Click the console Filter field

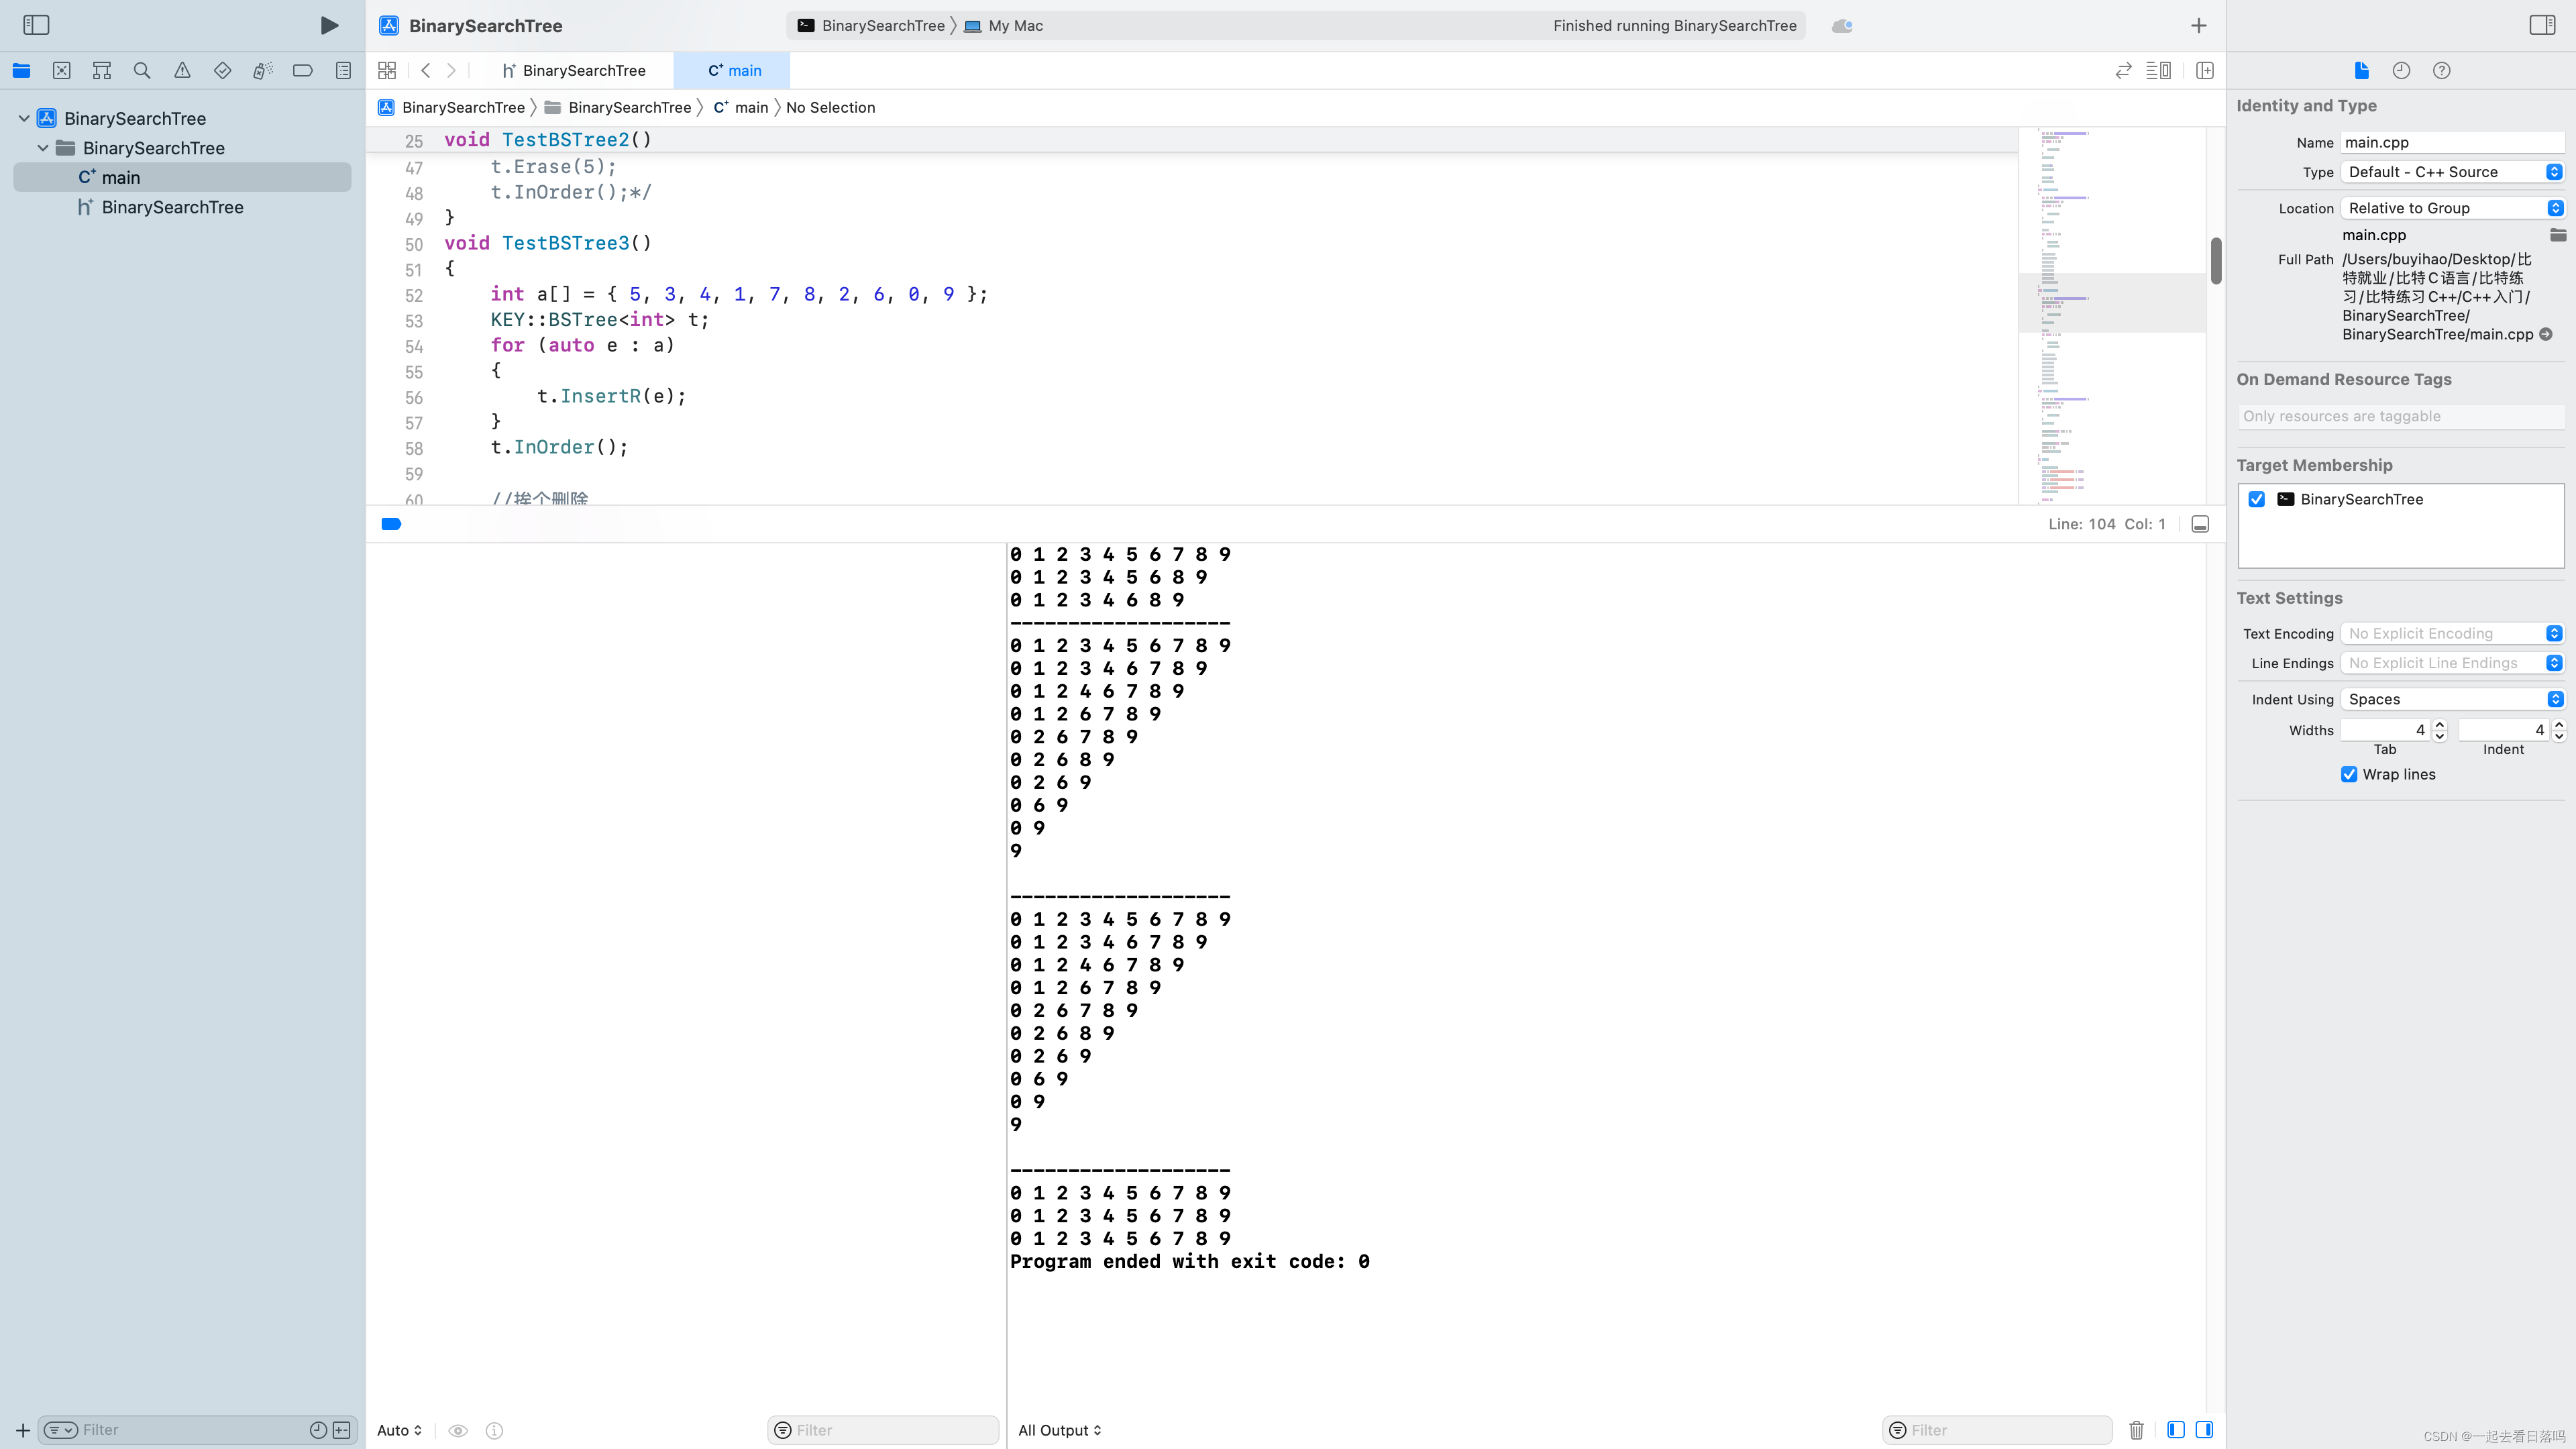point(1997,1430)
